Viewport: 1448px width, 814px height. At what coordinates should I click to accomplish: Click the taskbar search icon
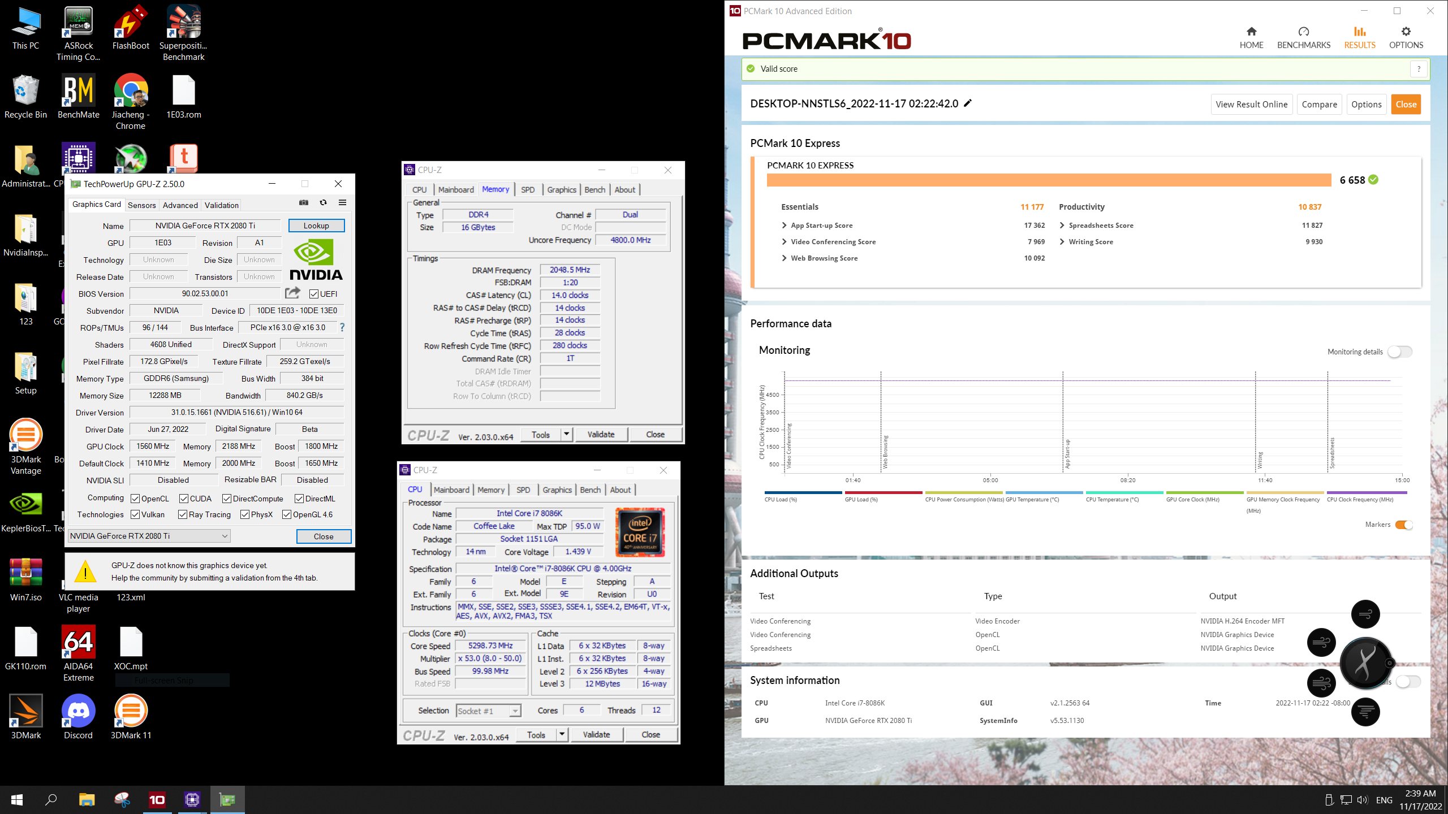click(x=51, y=799)
